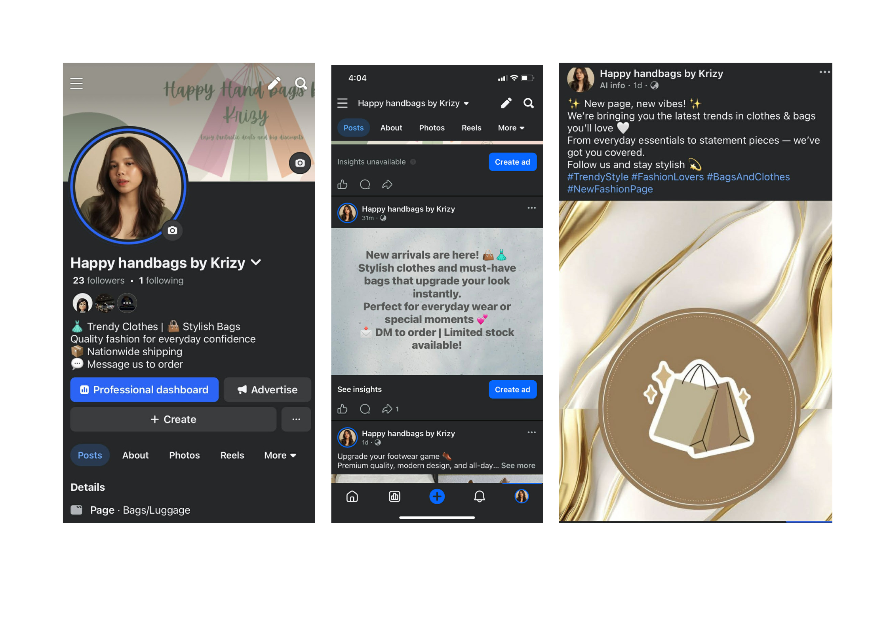Tap 'Page · Bags/Luggage' detail row
889x628 pixels.
point(130,510)
